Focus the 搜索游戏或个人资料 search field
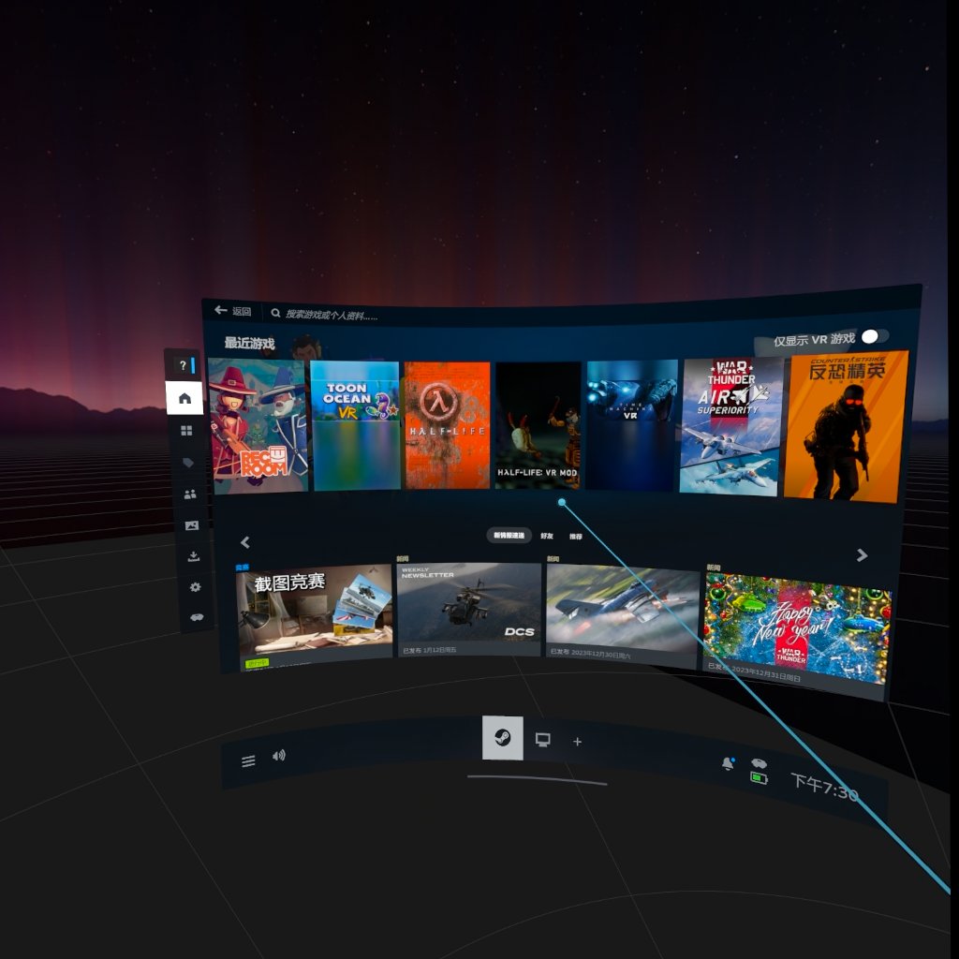Screen dimensions: 959x959 (x=332, y=315)
